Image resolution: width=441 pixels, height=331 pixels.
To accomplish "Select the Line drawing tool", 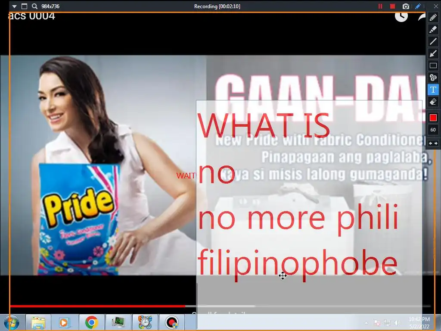I will tap(433, 42).
